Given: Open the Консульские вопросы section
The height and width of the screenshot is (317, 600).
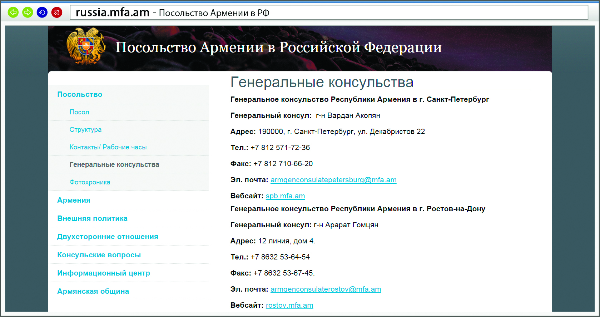Looking at the screenshot, I should coord(99,255).
